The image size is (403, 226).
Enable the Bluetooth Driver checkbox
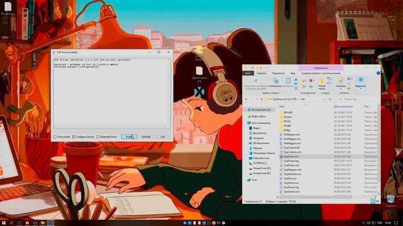98,137
